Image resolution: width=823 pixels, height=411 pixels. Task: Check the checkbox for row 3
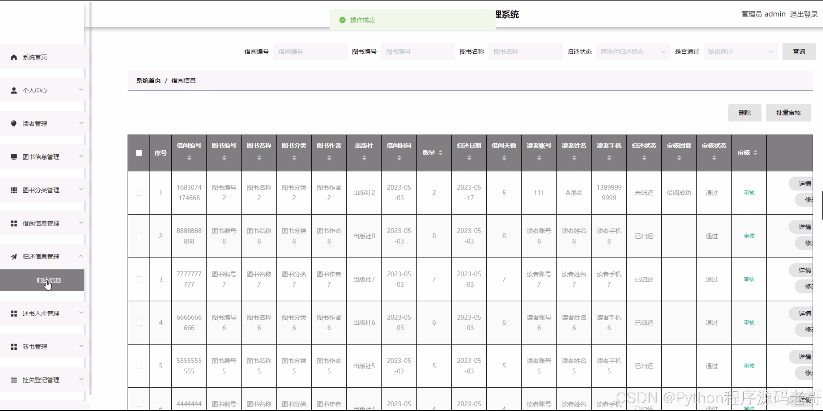pyautogui.click(x=139, y=279)
